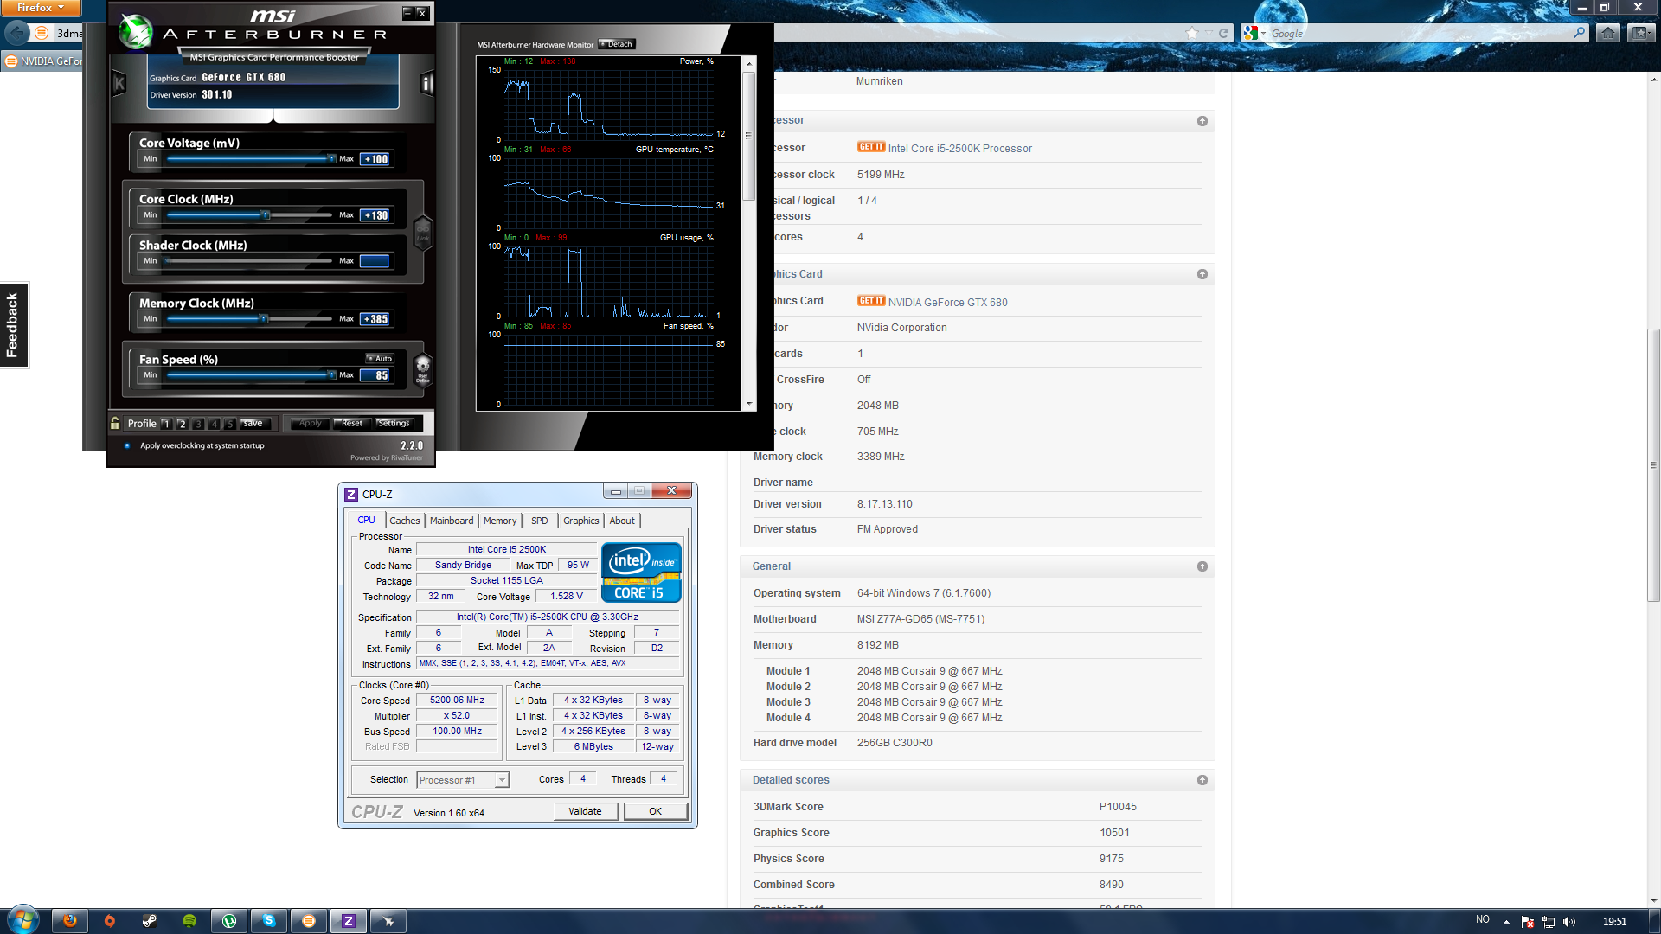Select Afterburner profile 4

tap(215, 424)
